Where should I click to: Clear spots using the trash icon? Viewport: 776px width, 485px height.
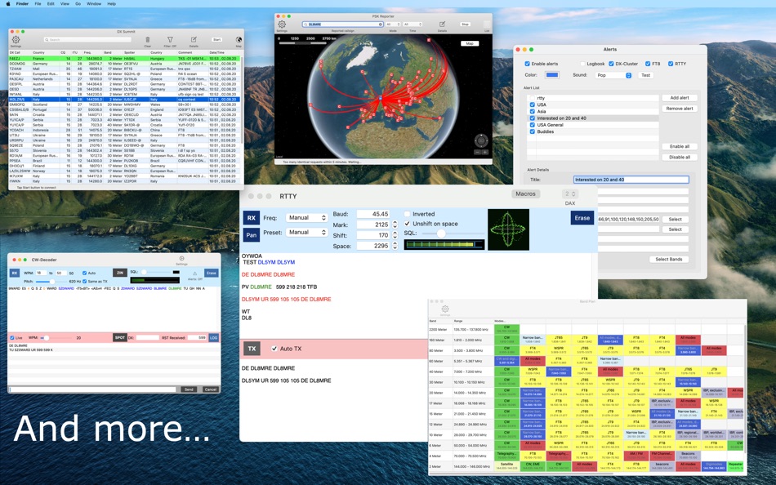click(x=147, y=39)
